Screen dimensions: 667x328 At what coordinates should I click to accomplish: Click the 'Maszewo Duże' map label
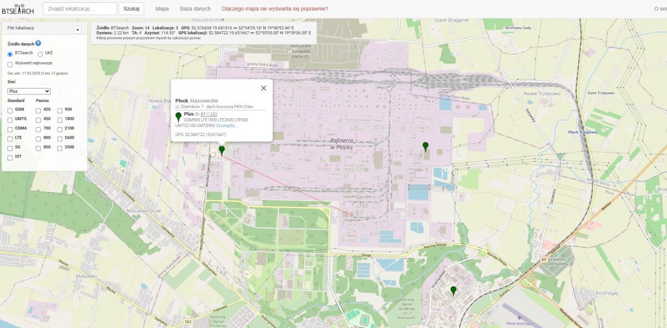coord(143,211)
